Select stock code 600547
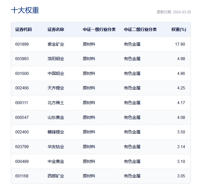Image resolution: width=202 pixels, height=188 pixels. [22, 118]
